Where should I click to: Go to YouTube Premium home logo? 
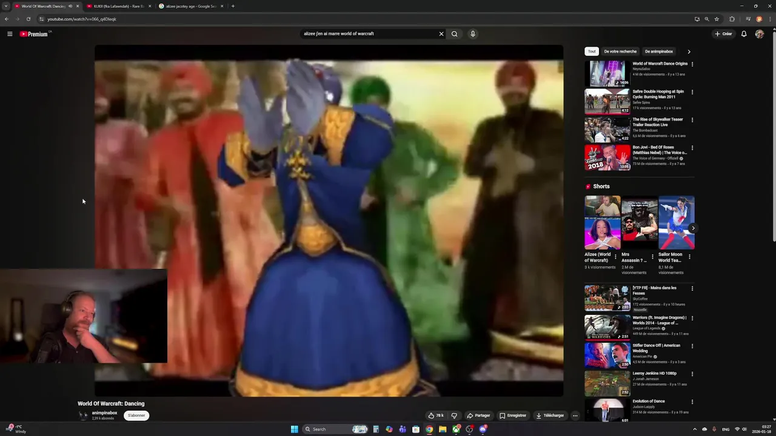[34, 34]
